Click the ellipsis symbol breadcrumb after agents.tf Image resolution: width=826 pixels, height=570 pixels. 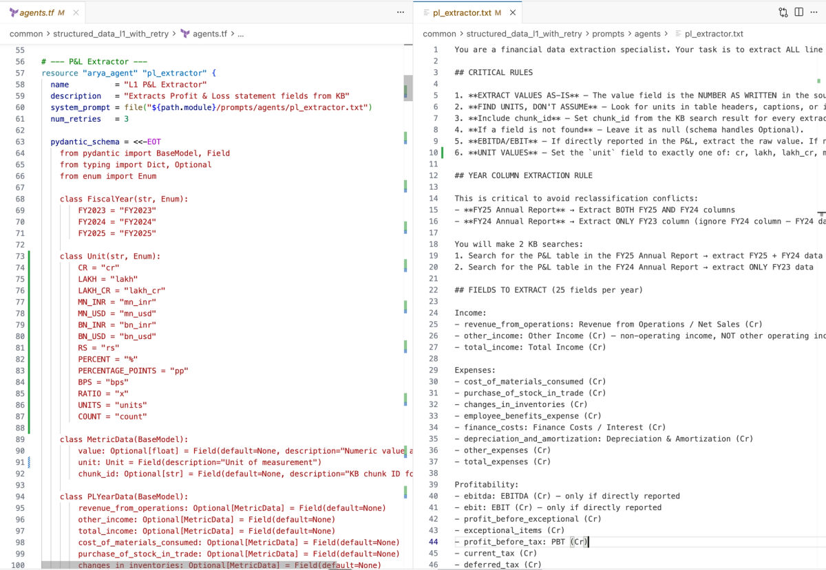[x=240, y=34]
